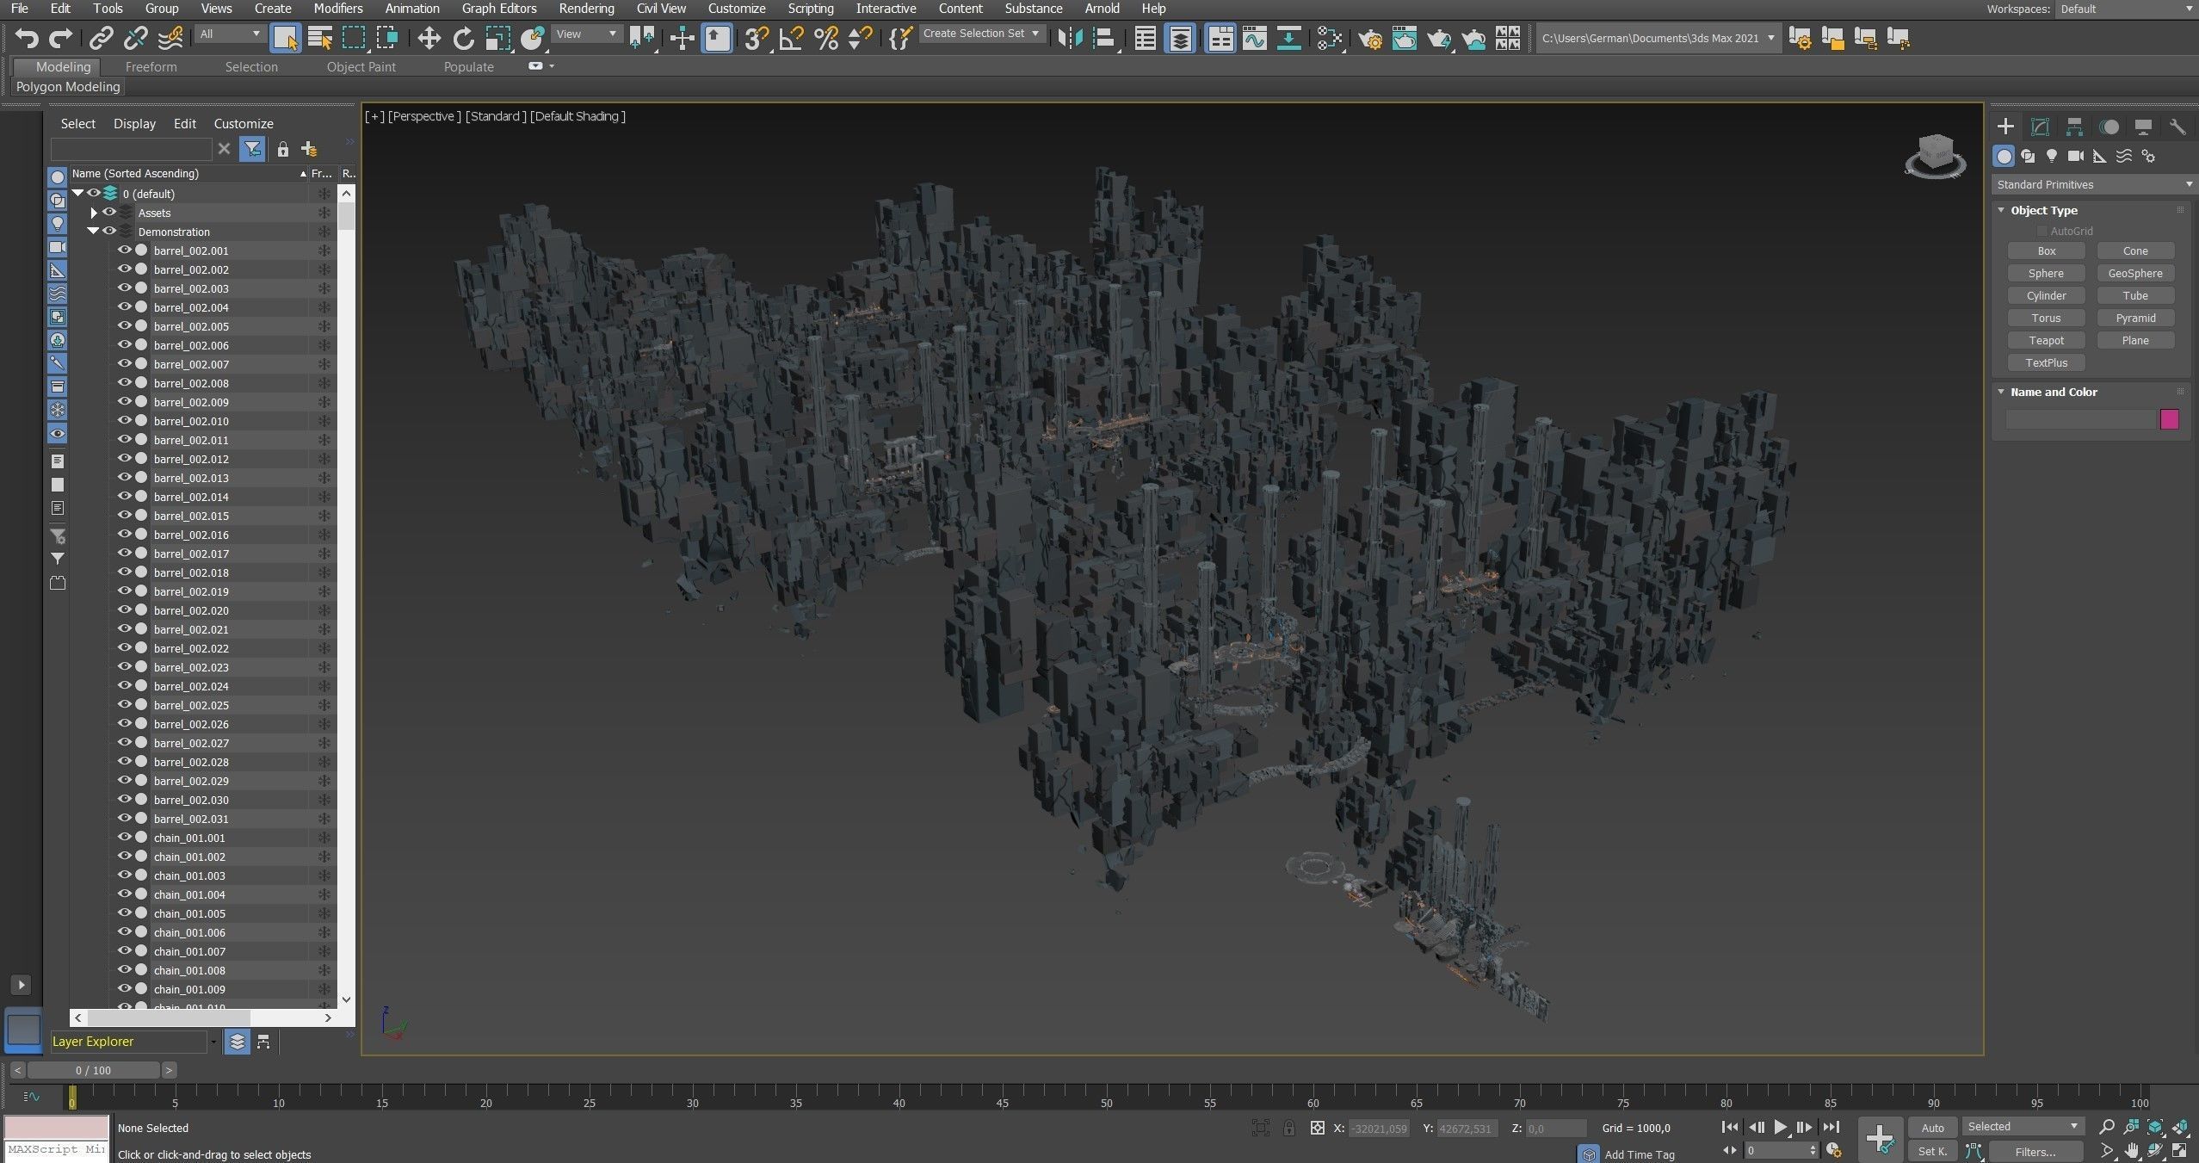Toggle the lock icon in Layer Explorer toolbar
Viewport: 2199px width, 1163px height.
tap(282, 149)
